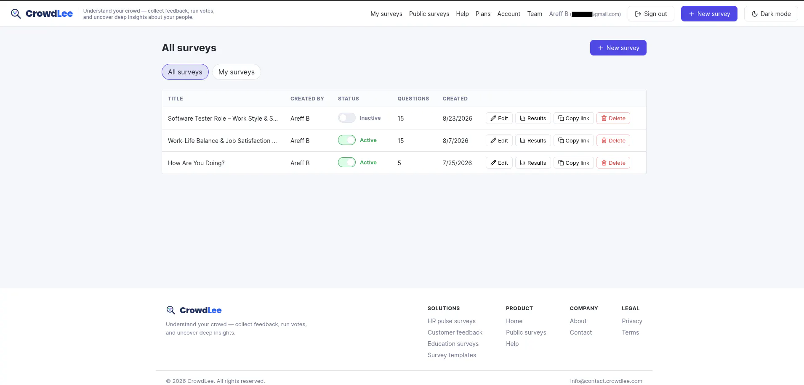
Task: Copy link of Work-Life Balance survey
Action: point(574,140)
